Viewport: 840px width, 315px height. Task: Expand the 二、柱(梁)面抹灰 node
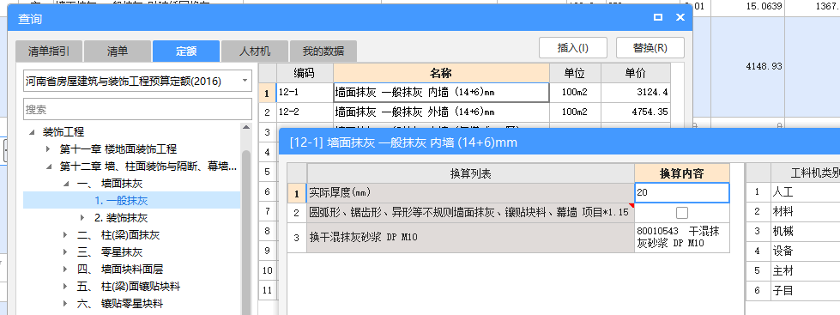(x=66, y=235)
